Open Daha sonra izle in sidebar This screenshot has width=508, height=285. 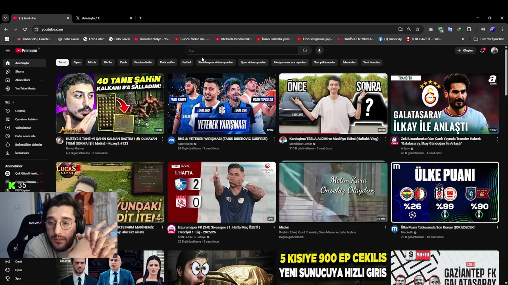[25, 136]
